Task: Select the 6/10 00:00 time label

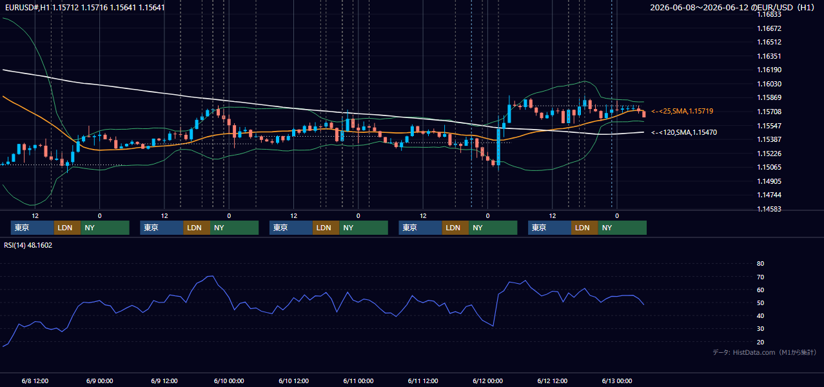Action: point(228,381)
